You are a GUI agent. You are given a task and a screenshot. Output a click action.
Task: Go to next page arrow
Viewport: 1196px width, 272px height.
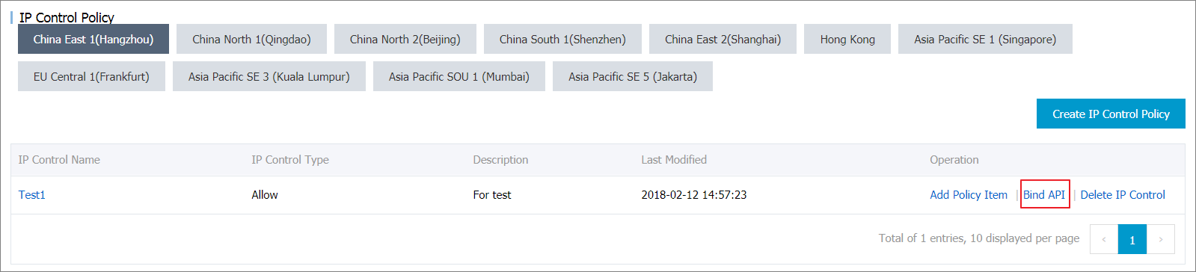pyautogui.click(x=1161, y=239)
